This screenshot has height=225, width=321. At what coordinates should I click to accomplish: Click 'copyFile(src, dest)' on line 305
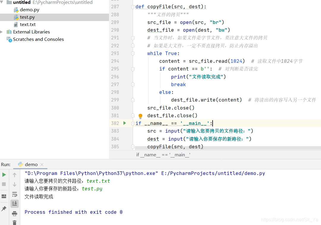pyautogui.click(x=175, y=147)
